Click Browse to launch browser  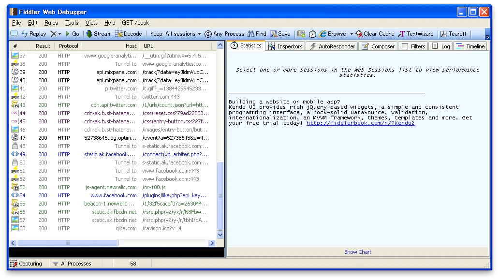333,34
